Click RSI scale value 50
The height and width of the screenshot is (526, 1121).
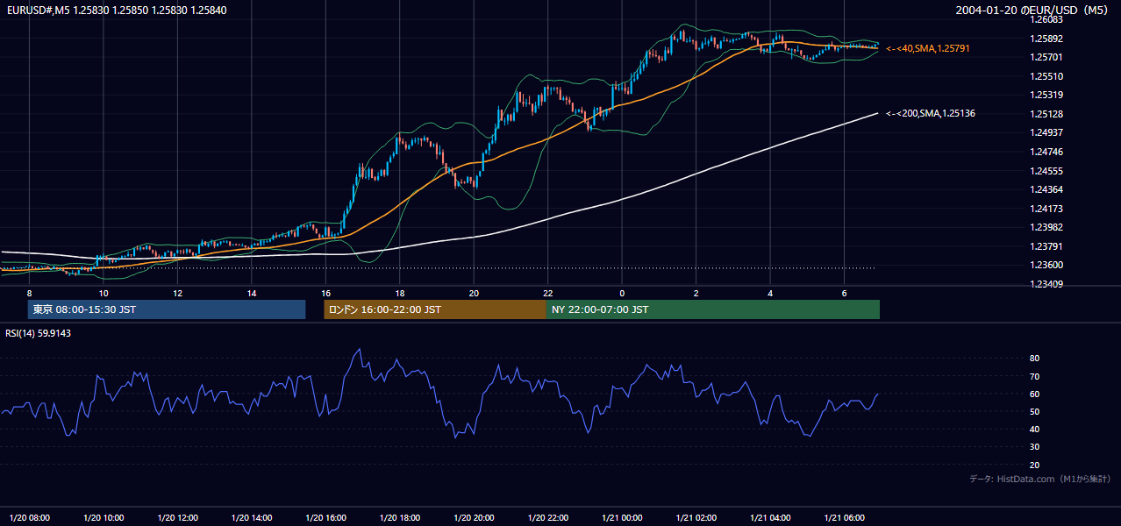coord(1034,411)
